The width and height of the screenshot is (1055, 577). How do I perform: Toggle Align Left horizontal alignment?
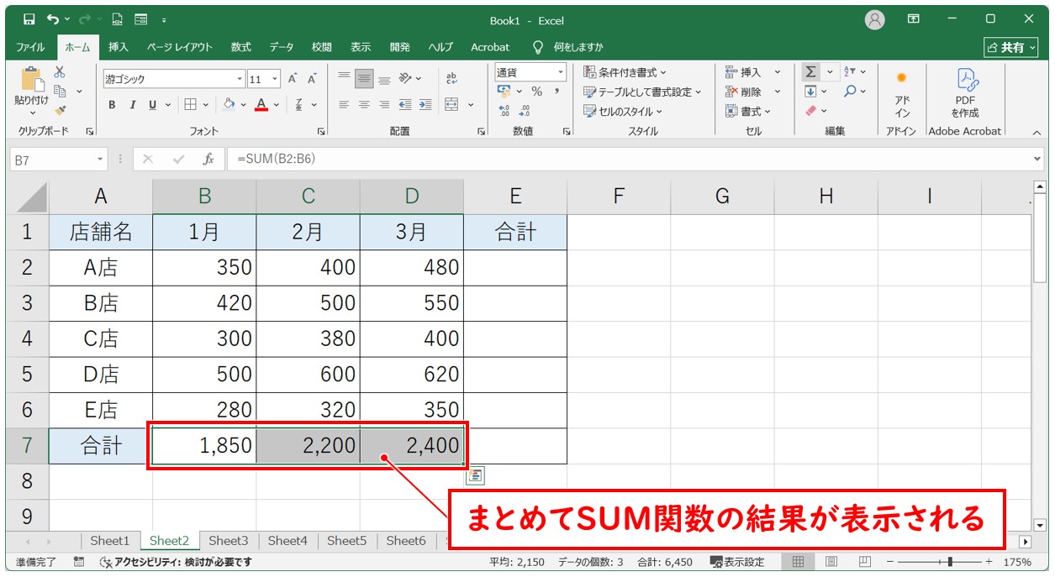pyautogui.click(x=344, y=105)
